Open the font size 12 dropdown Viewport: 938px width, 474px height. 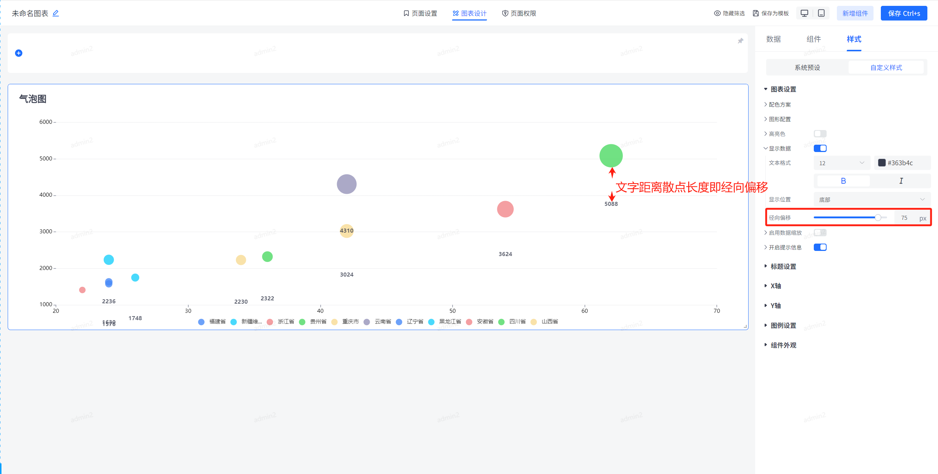[x=842, y=163]
